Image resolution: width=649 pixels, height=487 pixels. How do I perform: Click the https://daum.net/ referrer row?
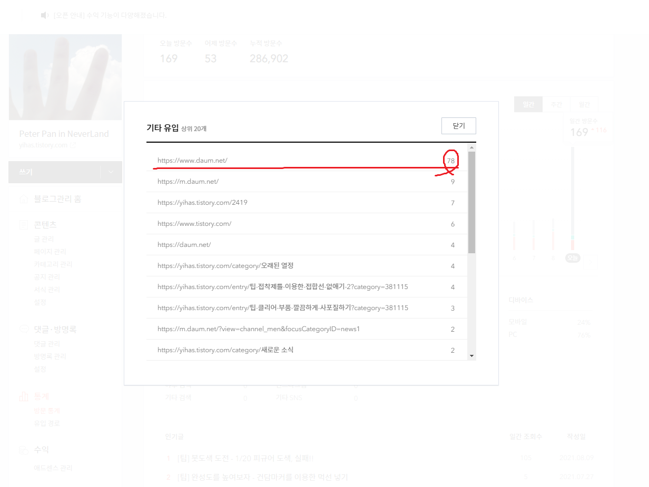click(307, 245)
